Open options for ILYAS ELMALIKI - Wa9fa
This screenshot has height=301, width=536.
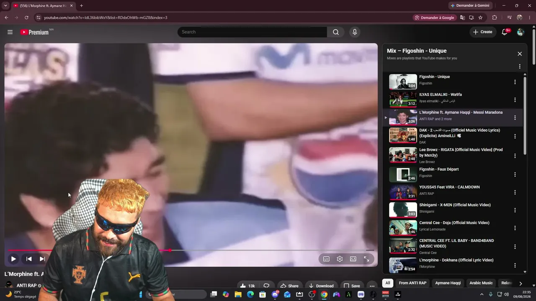coord(515,100)
